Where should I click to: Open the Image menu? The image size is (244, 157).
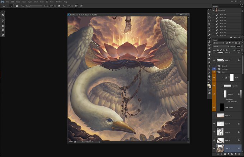(18, 2)
